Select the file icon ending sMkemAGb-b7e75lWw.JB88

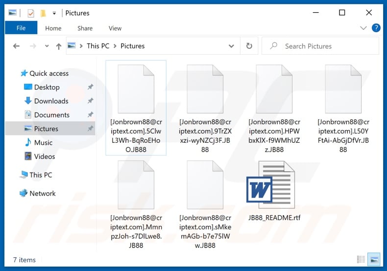click(205, 185)
